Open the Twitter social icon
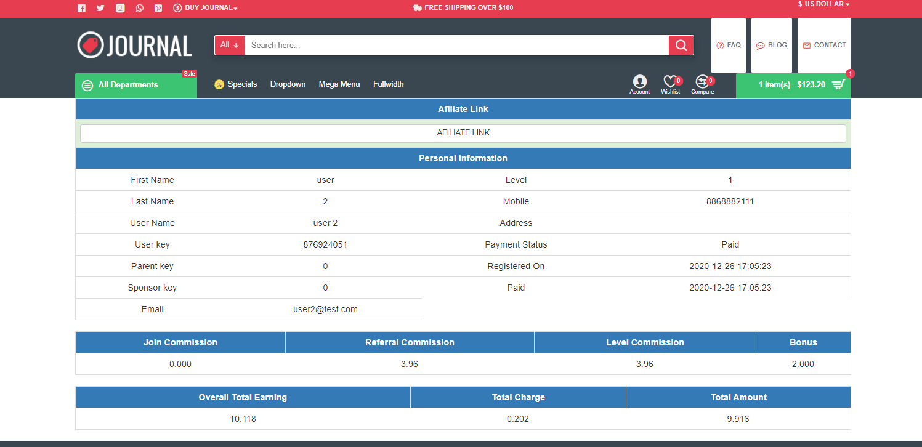The height and width of the screenshot is (447, 922). (100, 8)
